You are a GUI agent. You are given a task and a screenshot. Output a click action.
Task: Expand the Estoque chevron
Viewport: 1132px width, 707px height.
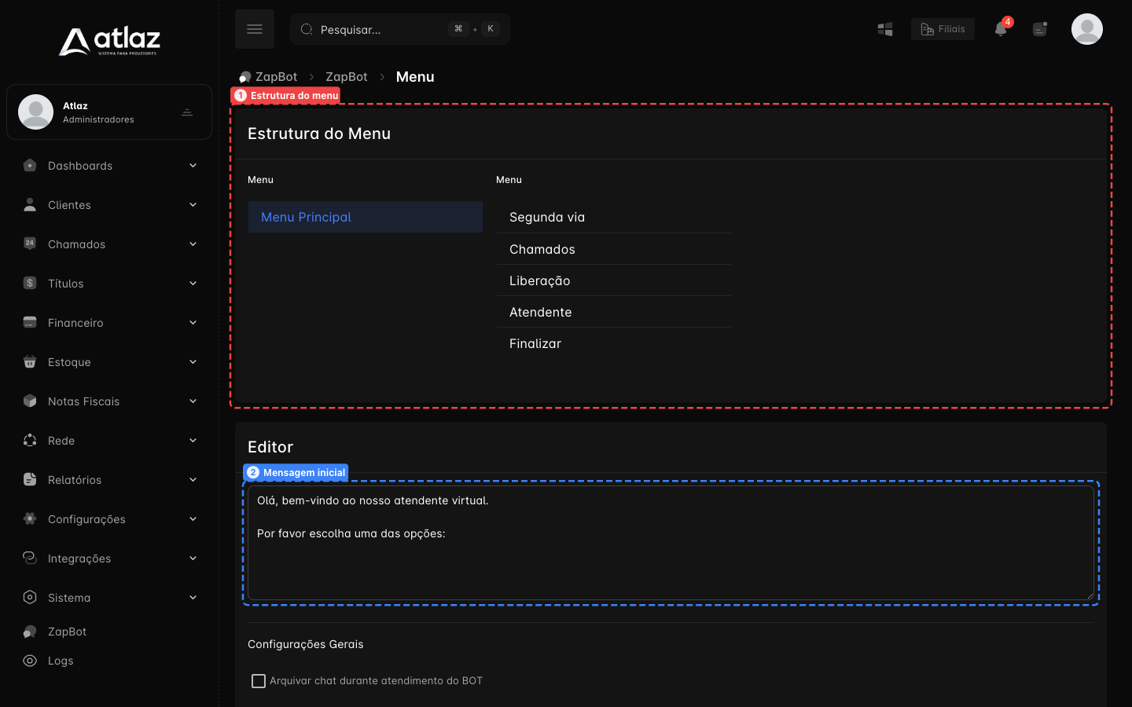coord(193,362)
